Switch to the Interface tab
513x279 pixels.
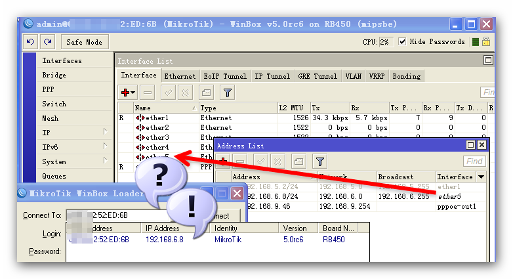[x=138, y=75]
